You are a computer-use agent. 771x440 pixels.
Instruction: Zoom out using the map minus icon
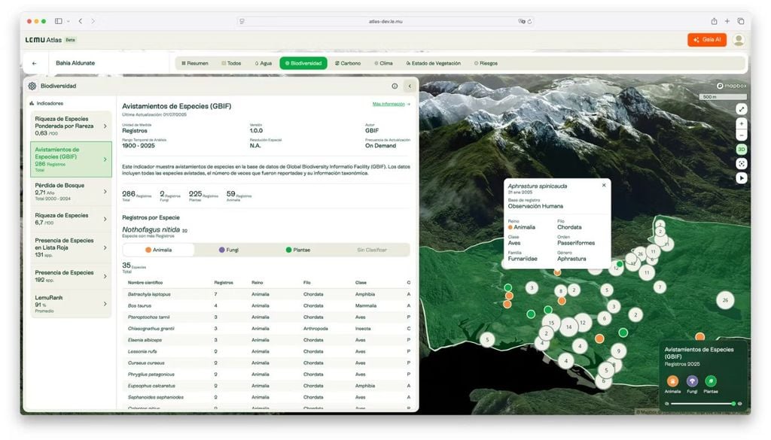tap(741, 135)
